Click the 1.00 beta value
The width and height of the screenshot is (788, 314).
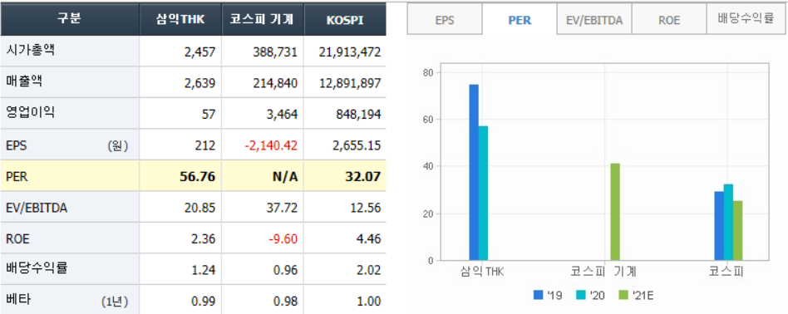click(370, 302)
